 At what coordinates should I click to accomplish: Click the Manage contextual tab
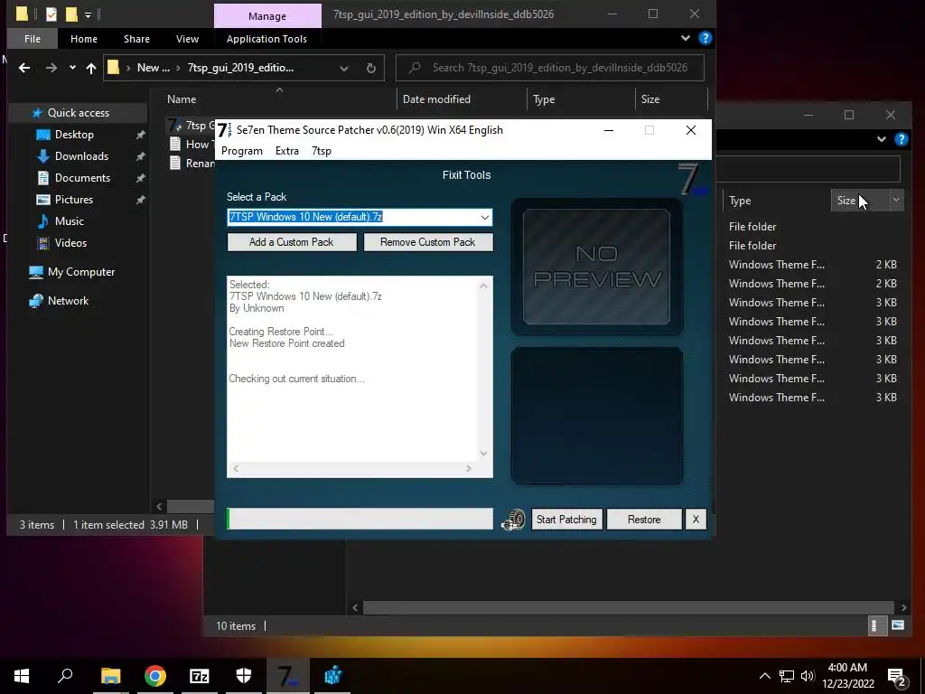[x=267, y=16]
